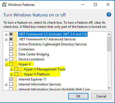115x103 pixels.
Task: Expand the Hyper-V Platform node
Action: (11, 75)
